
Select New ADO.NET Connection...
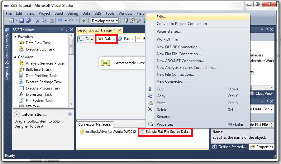(x=198, y=61)
